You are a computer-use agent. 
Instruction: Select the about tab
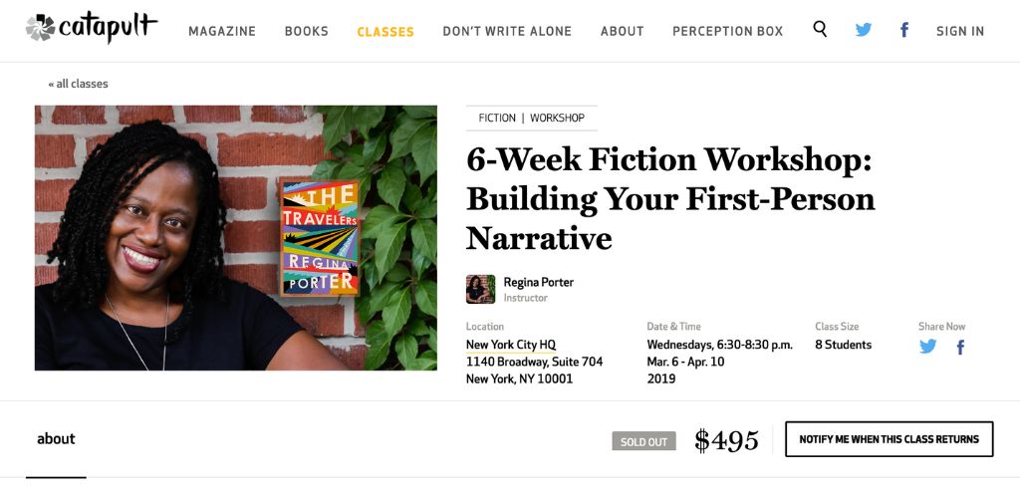click(x=56, y=439)
